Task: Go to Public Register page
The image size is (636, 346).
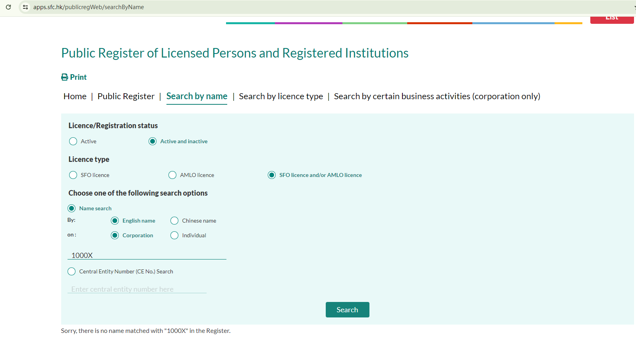Action: [126, 96]
